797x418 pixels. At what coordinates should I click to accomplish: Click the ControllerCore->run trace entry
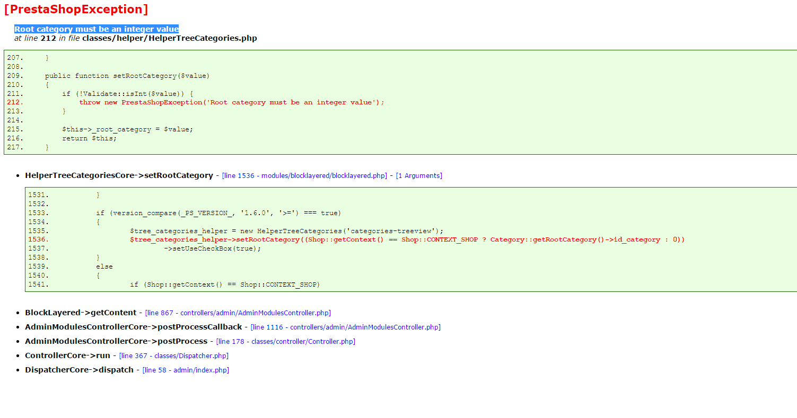tap(67, 355)
